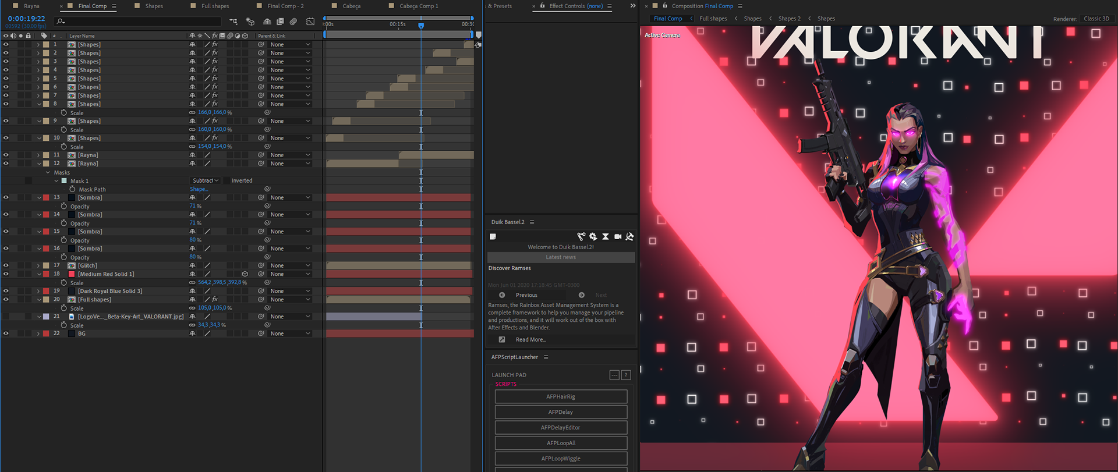Hide layer 9 Shapes with eye toggle

coord(6,121)
